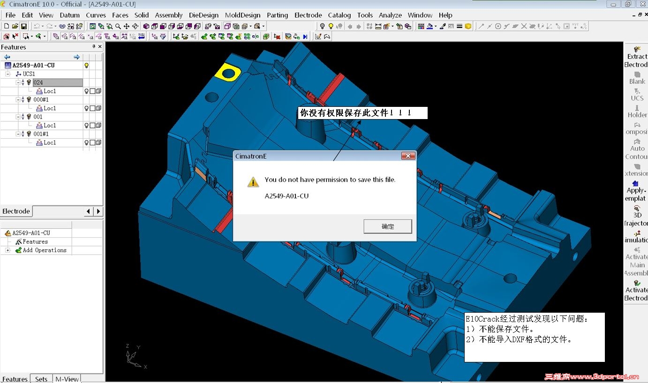Click the Redo arrow icon

[x=49, y=26]
